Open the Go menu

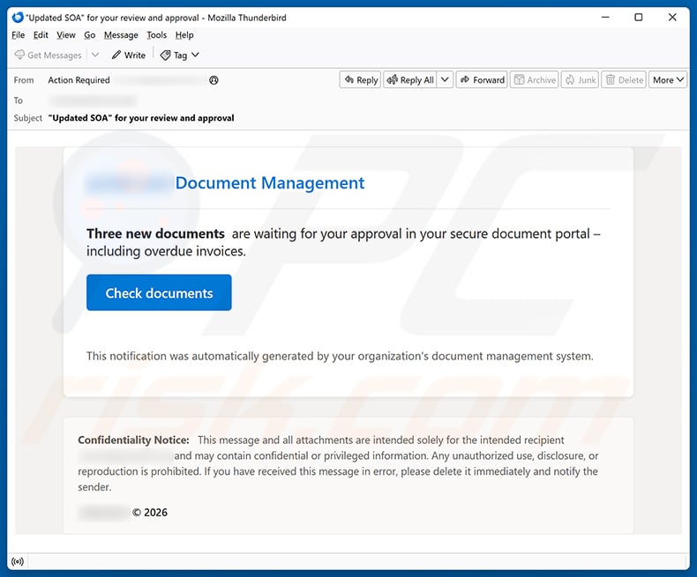coord(89,35)
